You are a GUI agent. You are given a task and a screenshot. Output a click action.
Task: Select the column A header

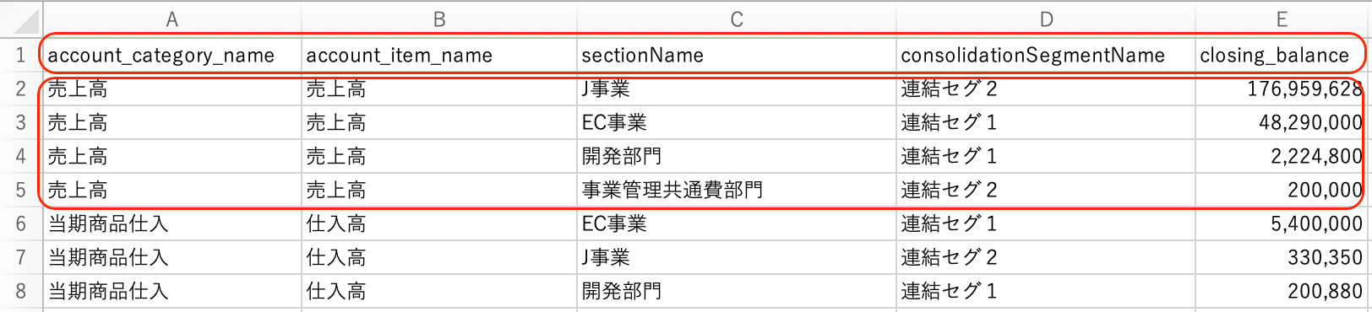tap(172, 19)
